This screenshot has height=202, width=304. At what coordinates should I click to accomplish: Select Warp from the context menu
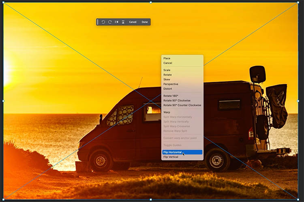point(167,112)
